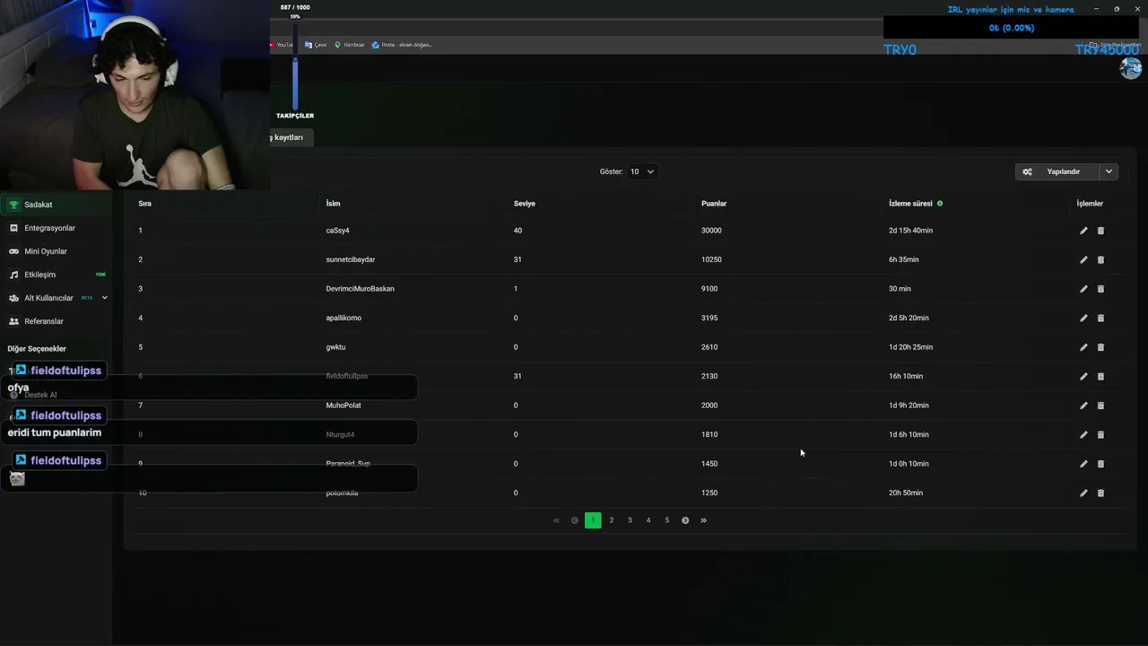The image size is (1148, 646).
Task: Jump to page 4 of the list
Action: pos(648,520)
